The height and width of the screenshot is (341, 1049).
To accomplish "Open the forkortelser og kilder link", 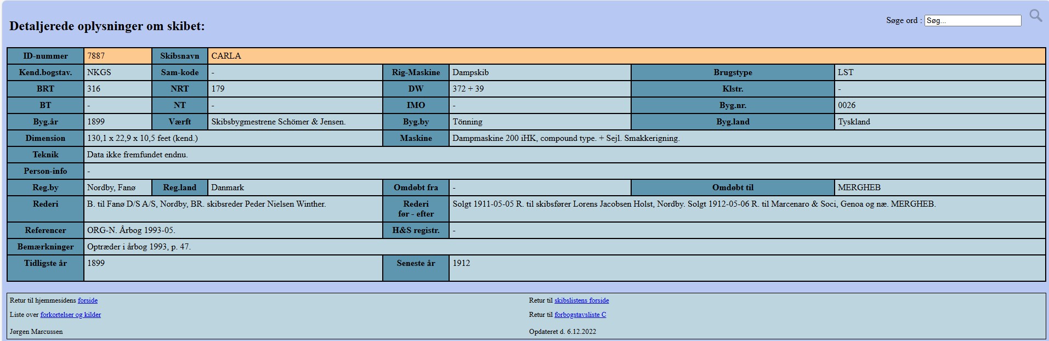I will tap(70, 315).
